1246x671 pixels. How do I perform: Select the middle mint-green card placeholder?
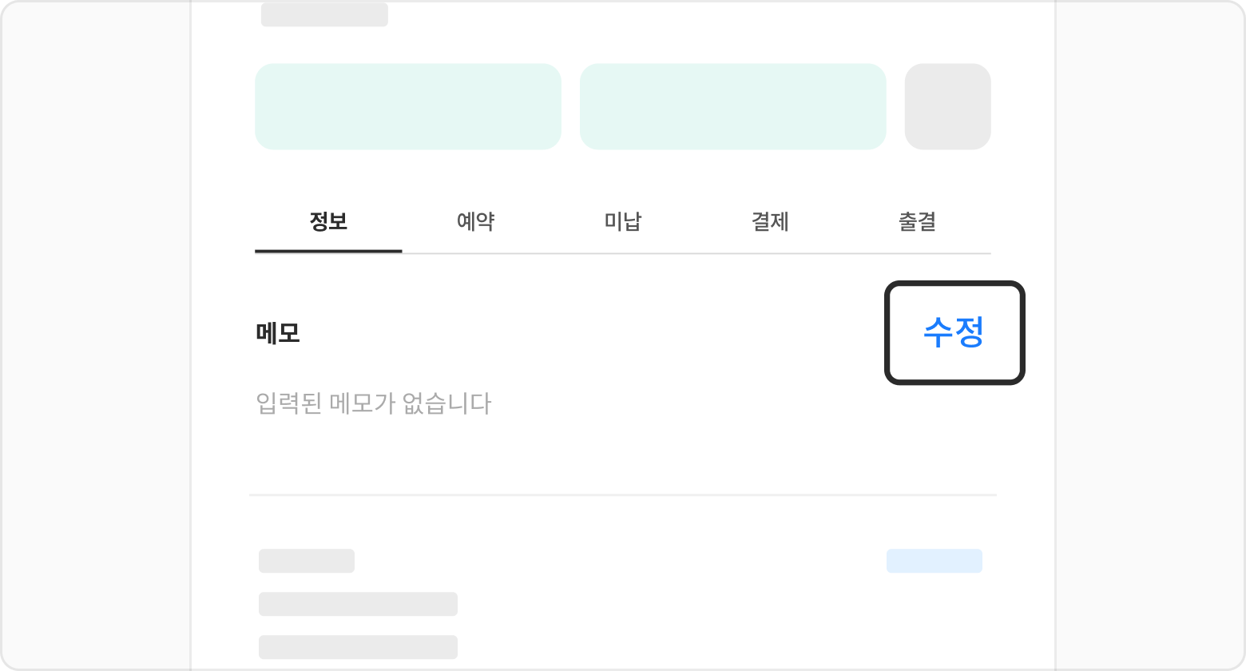(x=732, y=106)
